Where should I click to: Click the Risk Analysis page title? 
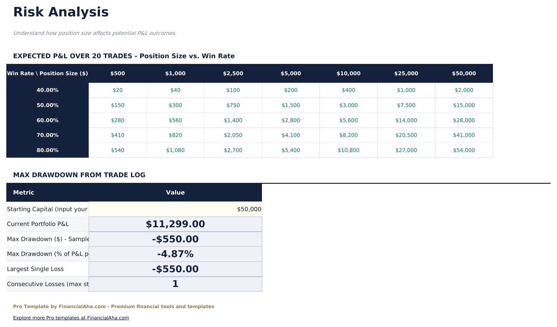(61, 12)
